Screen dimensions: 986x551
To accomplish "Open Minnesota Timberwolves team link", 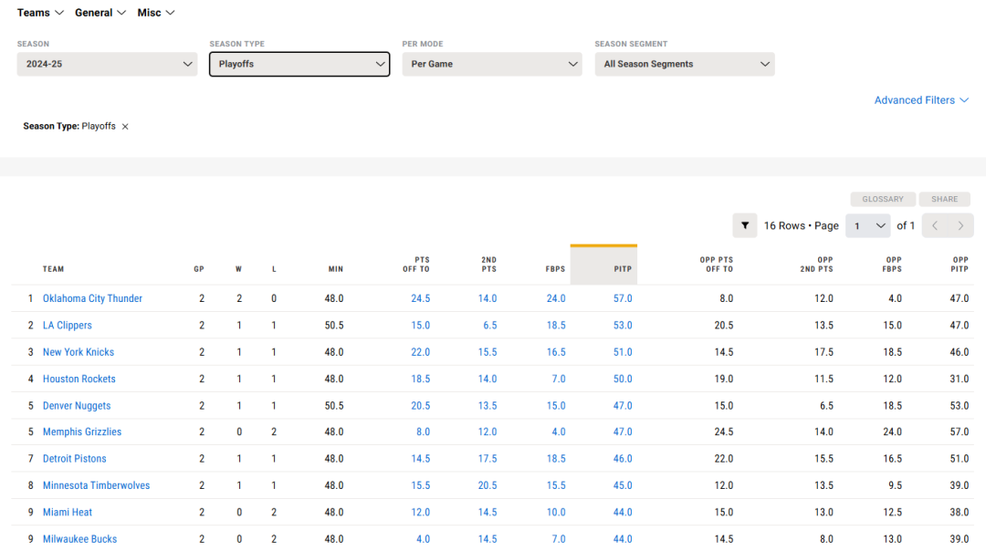I will [96, 485].
